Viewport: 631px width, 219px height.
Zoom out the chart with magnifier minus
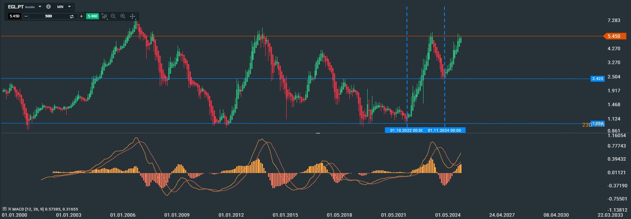(x=113, y=16)
